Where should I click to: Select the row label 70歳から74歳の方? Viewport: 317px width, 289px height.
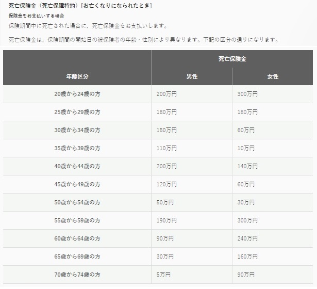(77, 275)
